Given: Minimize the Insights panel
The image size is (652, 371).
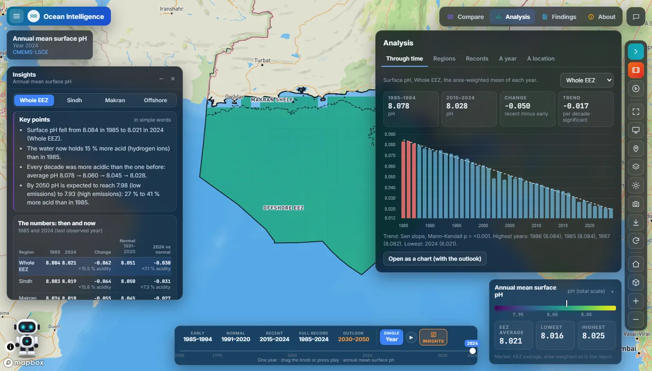Looking at the screenshot, I should [161, 79].
